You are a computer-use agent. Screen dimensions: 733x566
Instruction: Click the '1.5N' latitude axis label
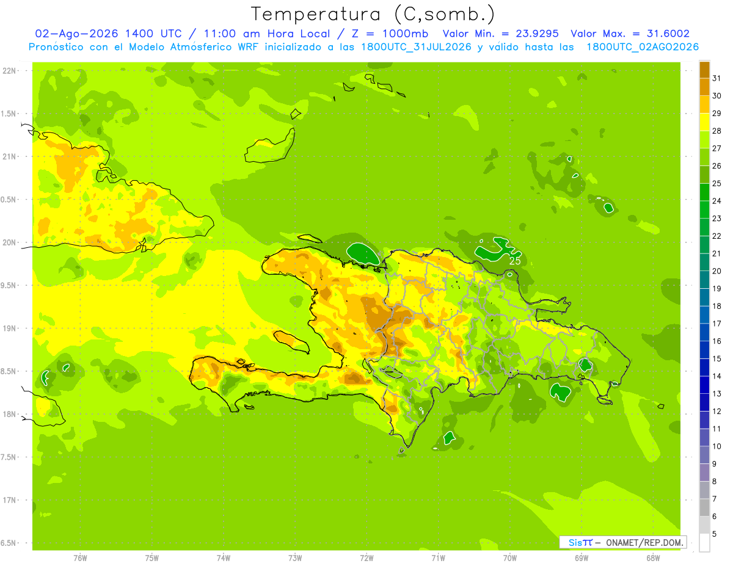click(9, 114)
